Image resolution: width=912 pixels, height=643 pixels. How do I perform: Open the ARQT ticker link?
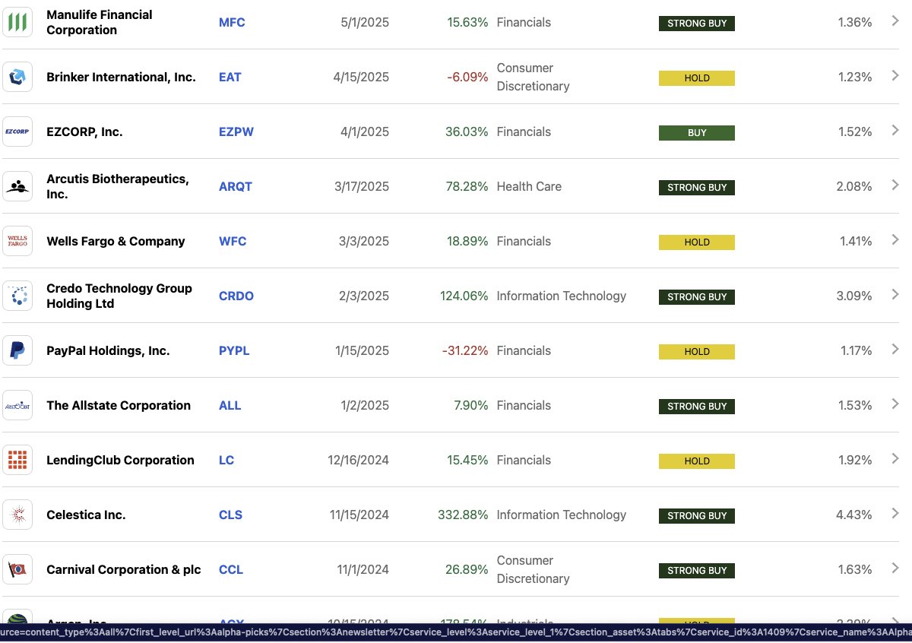(x=236, y=187)
